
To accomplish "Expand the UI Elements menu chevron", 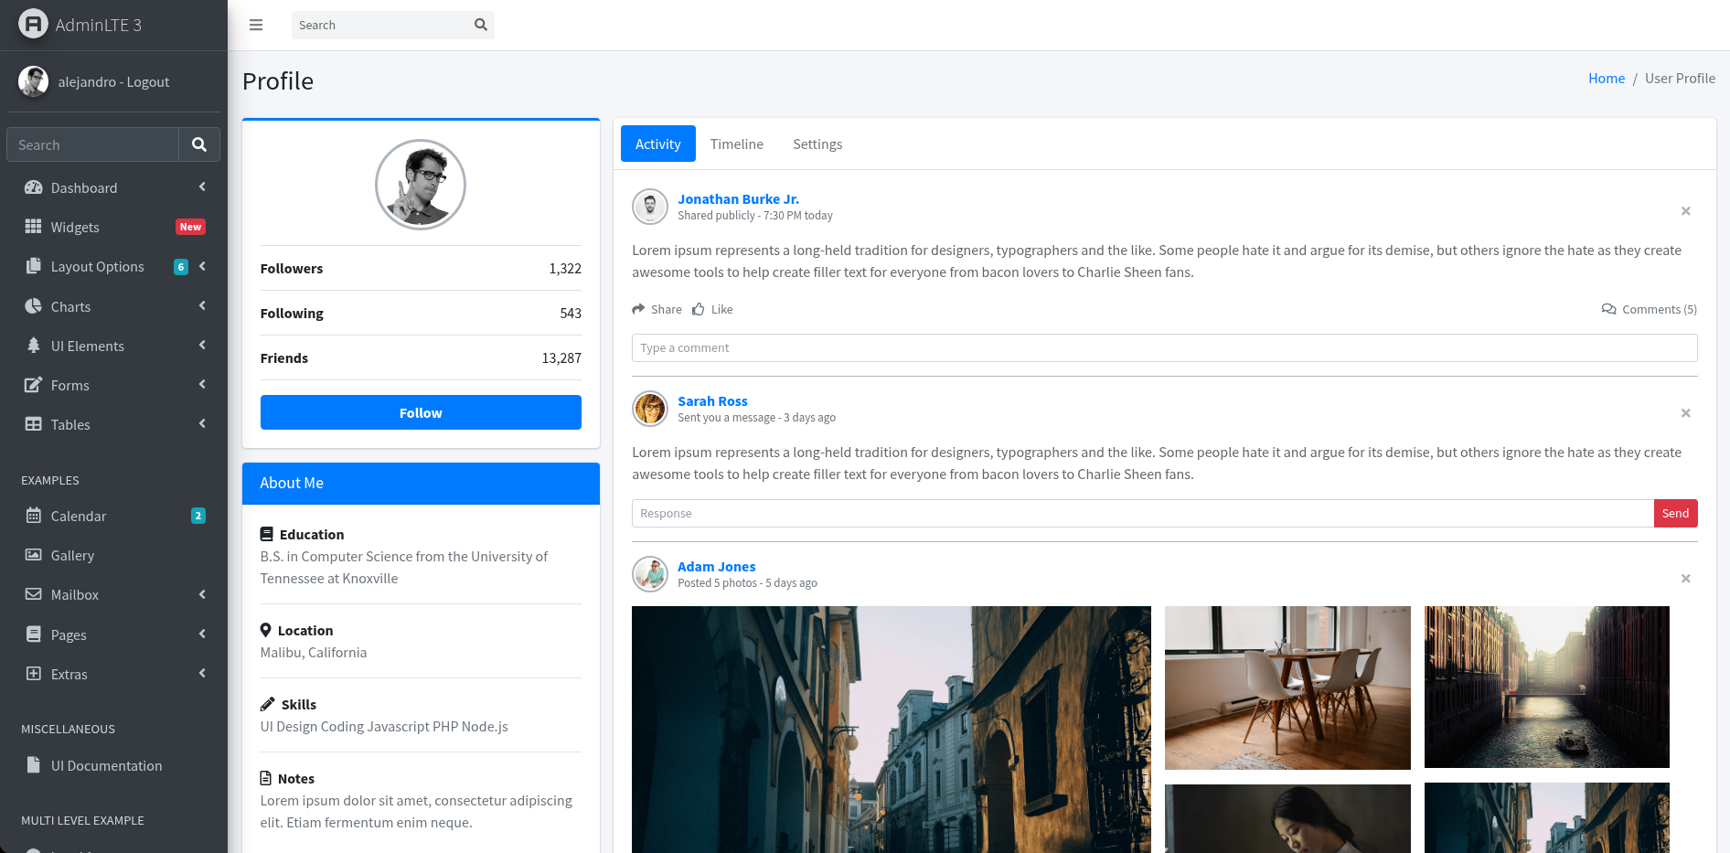I will tap(202, 346).
